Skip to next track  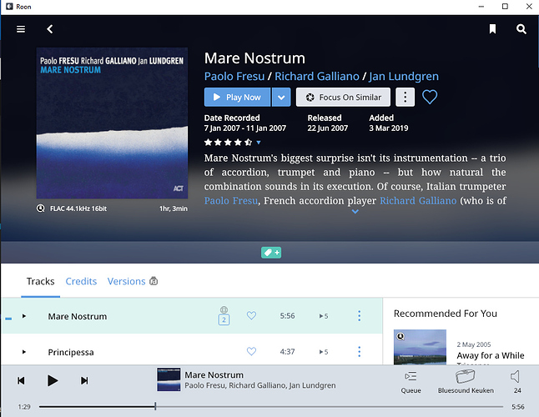coord(84,380)
